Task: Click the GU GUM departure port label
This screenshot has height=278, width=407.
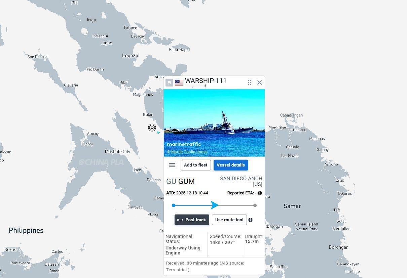Action: tap(181, 182)
